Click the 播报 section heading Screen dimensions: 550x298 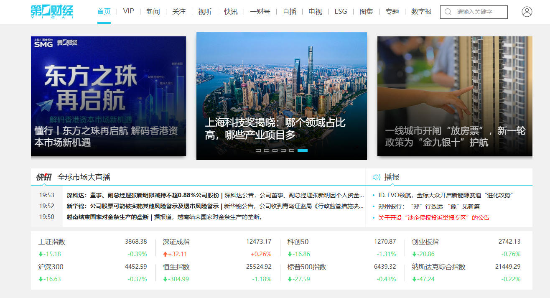tap(392, 177)
